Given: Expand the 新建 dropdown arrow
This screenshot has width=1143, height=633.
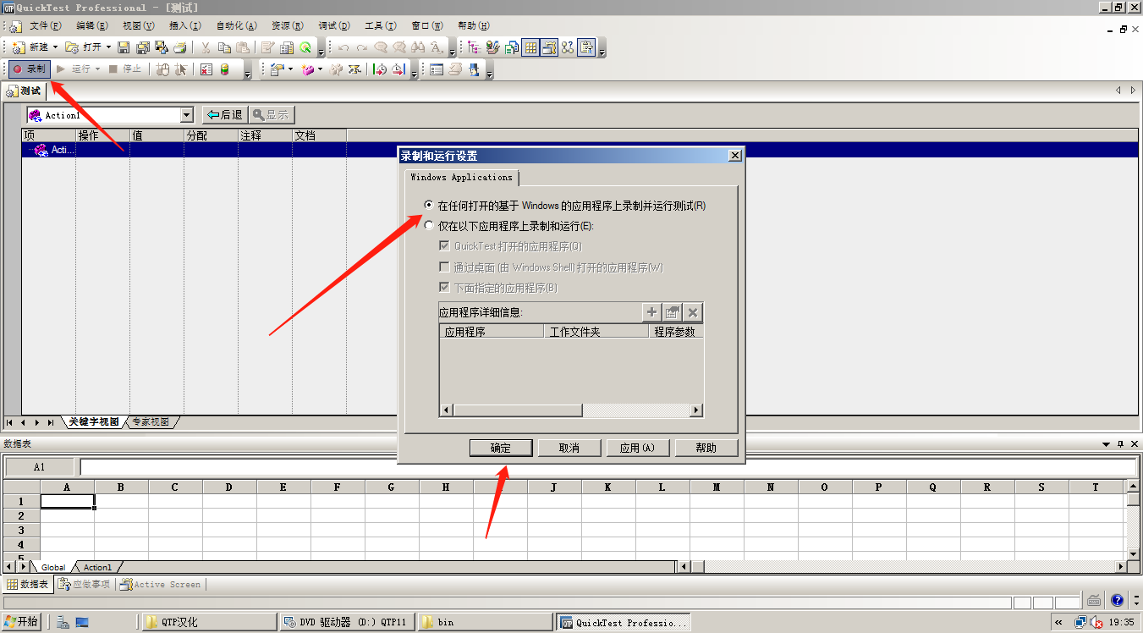Looking at the screenshot, I should pos(55,47).
